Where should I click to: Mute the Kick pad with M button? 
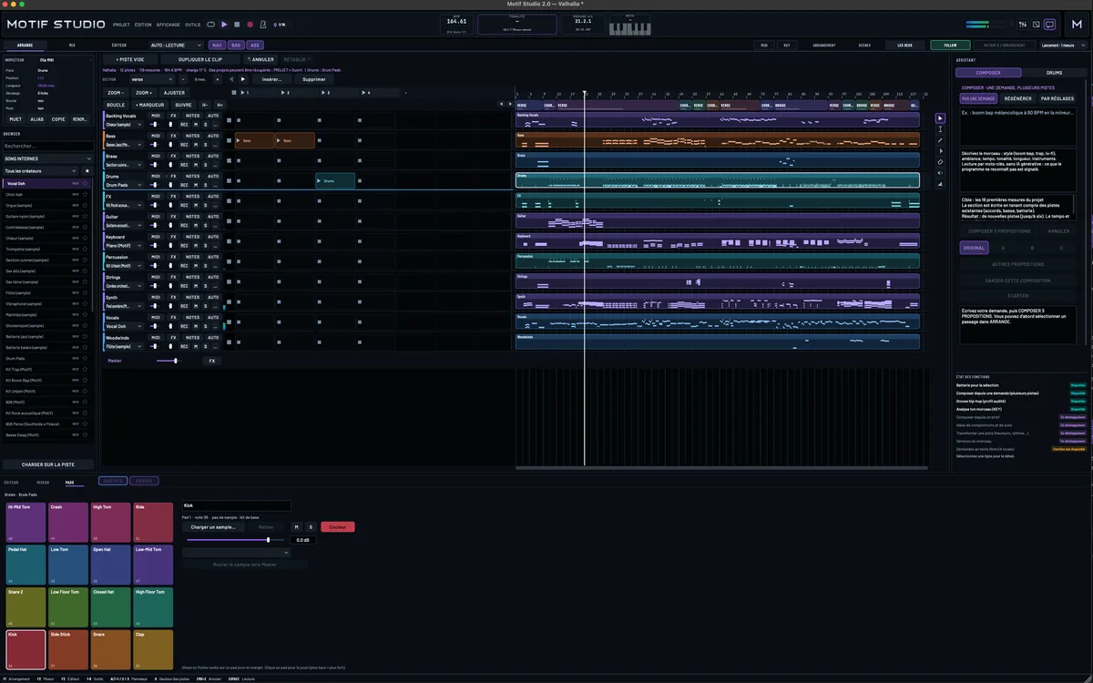pyautogui.click(x=296, y=526)
